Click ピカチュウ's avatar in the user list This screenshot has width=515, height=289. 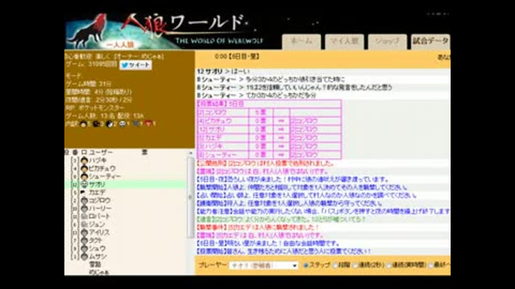(x=84, y=169)
